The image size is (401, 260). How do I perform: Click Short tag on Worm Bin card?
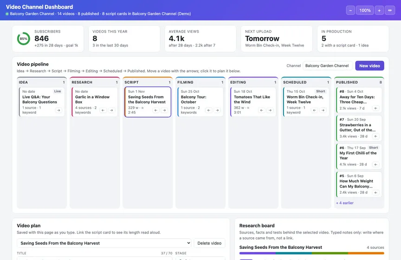(x=320, y=91)
